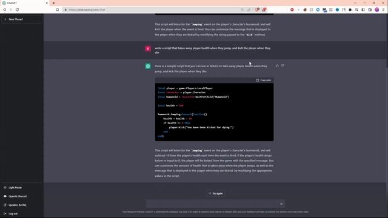Toggle the browser sidebar panel icon
This screenshot has width=388, height=218.
363,10
